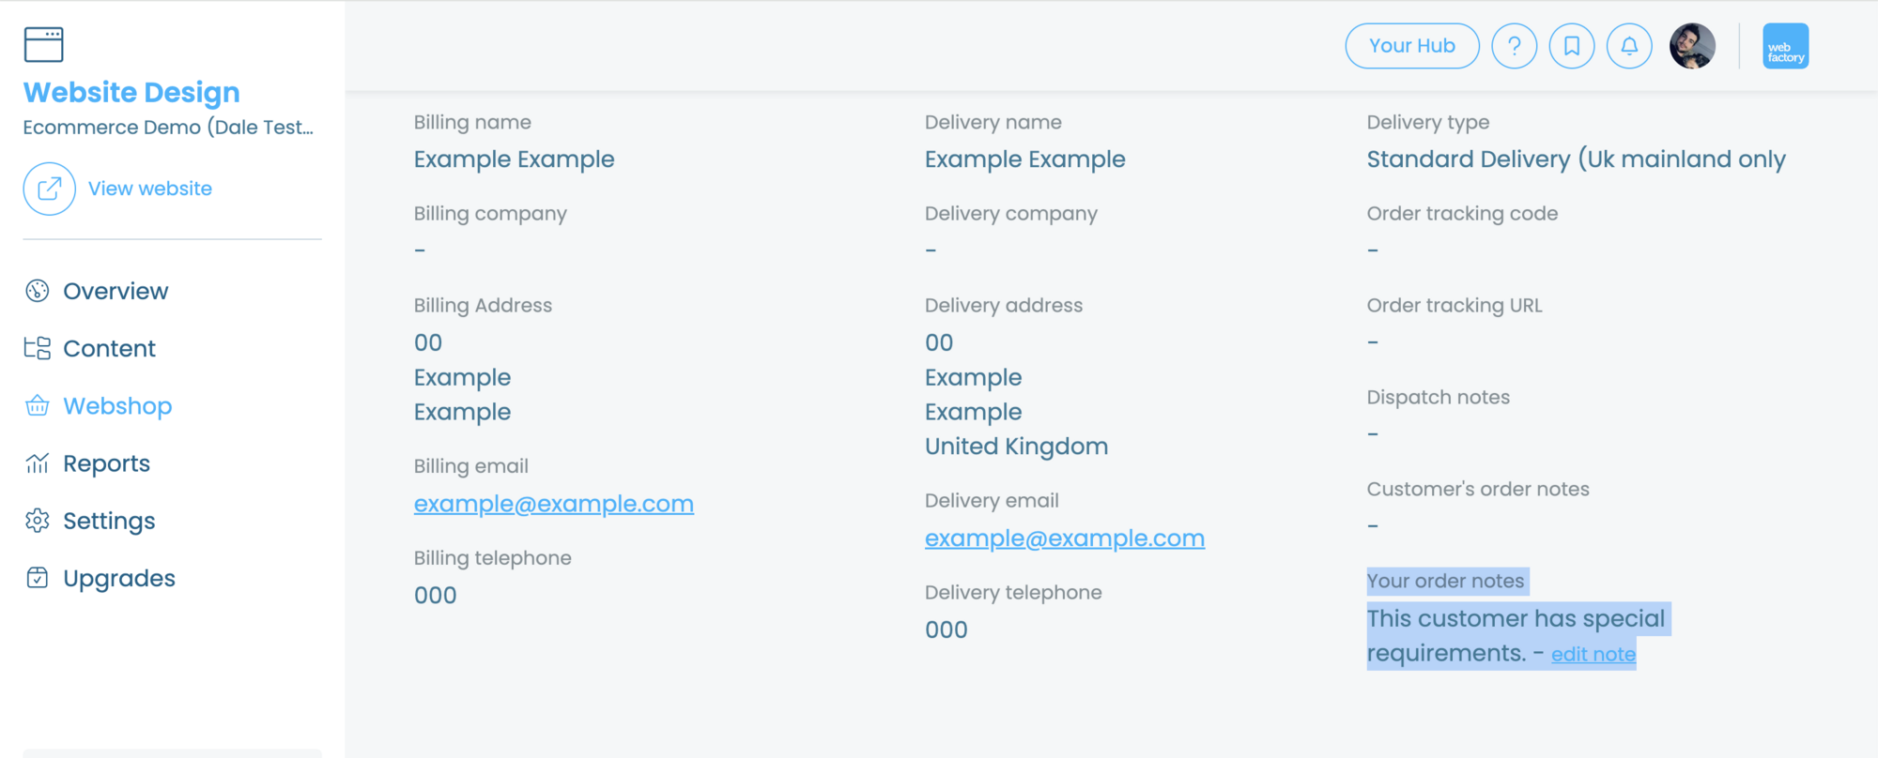The height and width of the screenshot is (758, 1878).
Task: Click the Website Design heading
Action: point(131,93)
